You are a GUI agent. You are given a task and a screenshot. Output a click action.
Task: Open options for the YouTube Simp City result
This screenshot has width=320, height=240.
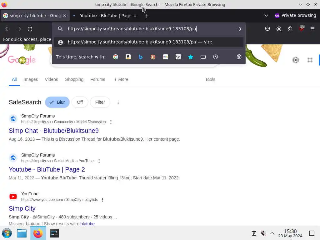(102, 200)
